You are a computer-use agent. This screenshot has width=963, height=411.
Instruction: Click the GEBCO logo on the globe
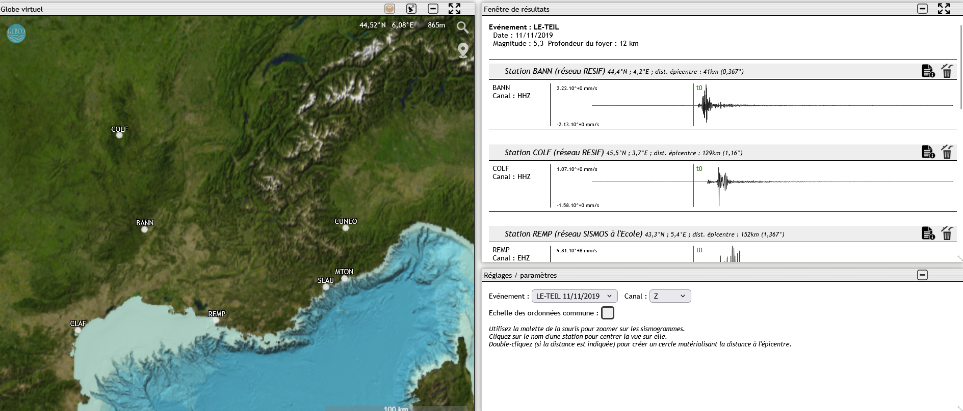coord(16,33)
